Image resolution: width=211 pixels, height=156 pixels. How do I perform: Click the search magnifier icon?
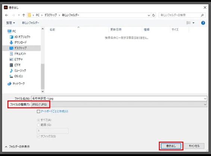pos(202,15)
